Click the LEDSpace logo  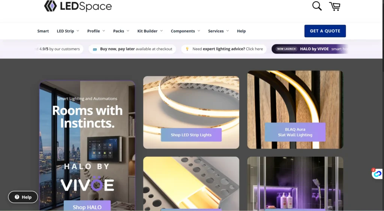[78, 6]
